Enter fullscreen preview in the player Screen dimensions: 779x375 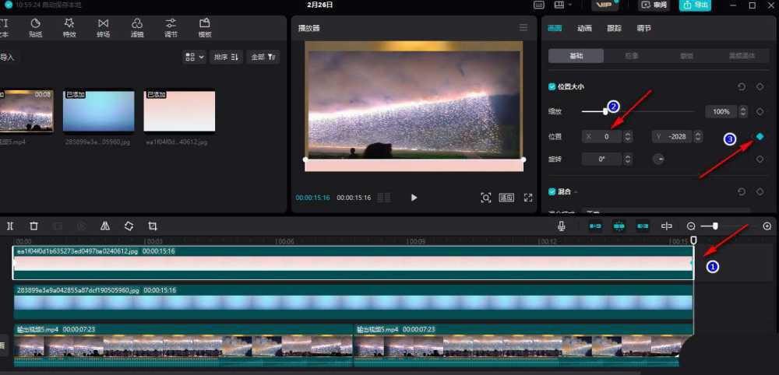pyautogui.click(x=528, y=198)
